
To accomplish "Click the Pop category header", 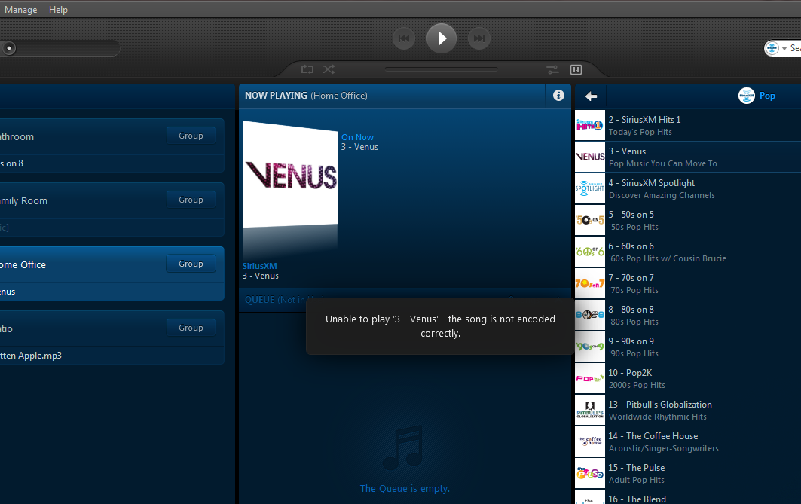I will point(767,96).
